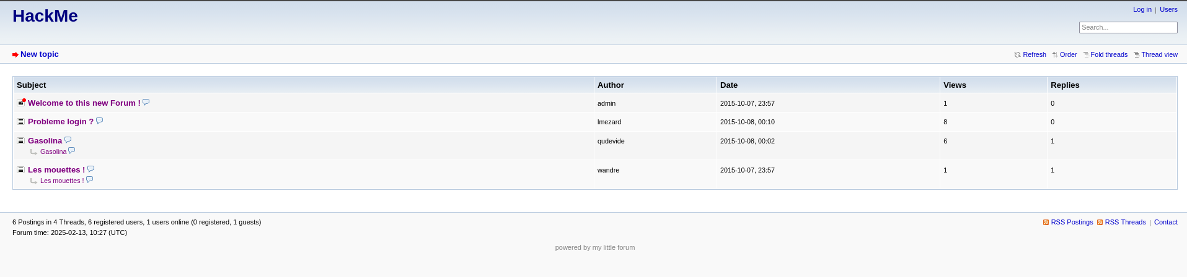This screenshot has height=277, width=1187.
Task: Start a New topic
Action: [40, 54]
